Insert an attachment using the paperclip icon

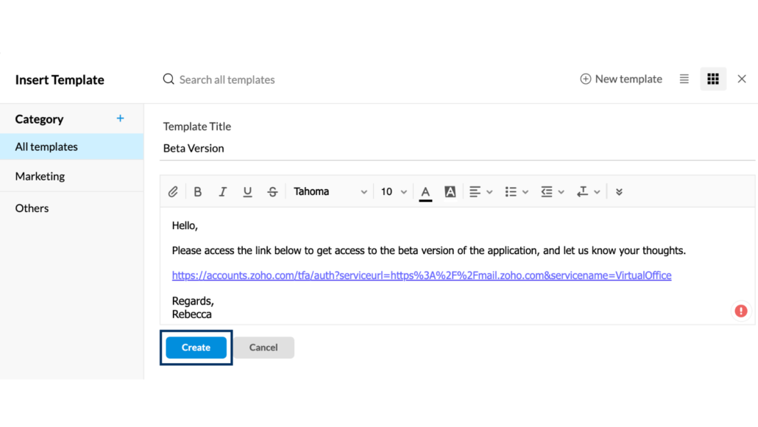point(173,191)
